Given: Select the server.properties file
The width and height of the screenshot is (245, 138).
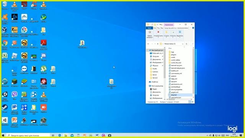Looking at the screenshot, I should click(x=175, y=89).
